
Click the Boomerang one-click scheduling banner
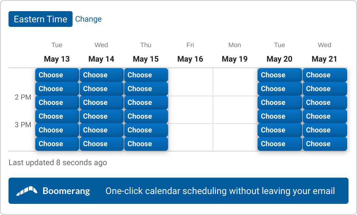[178, 191]
